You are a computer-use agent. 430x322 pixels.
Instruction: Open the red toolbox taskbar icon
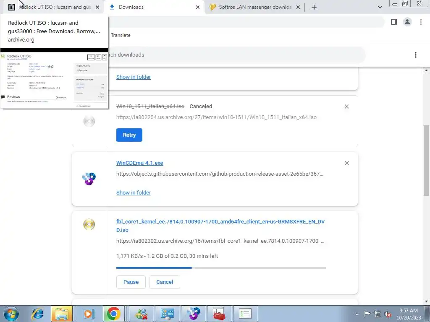pyautogui.click(x=219, y=314)
